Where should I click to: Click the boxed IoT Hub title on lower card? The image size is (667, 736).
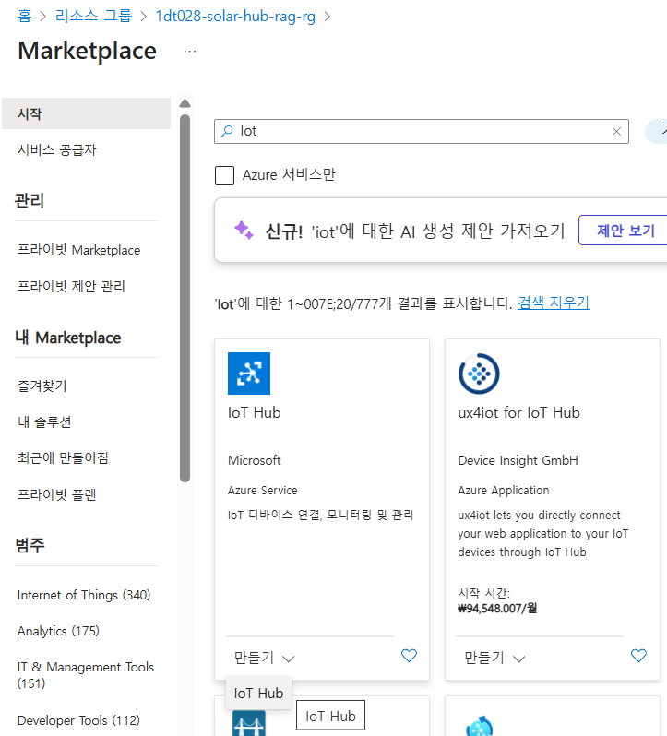point(330,716)
